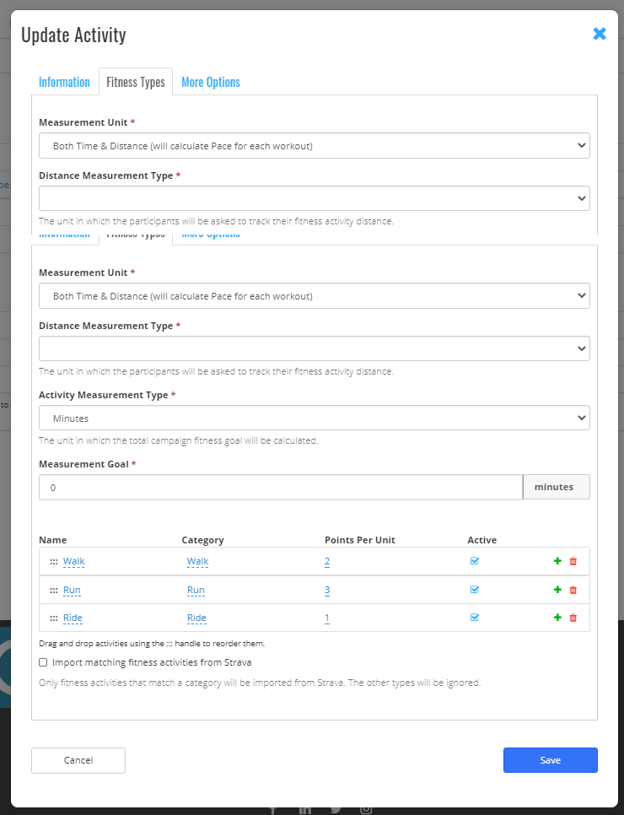Screen dimensions: 624x815
Task: Delete the Walk activity using the trash icon
Action: tap(573, 560)
